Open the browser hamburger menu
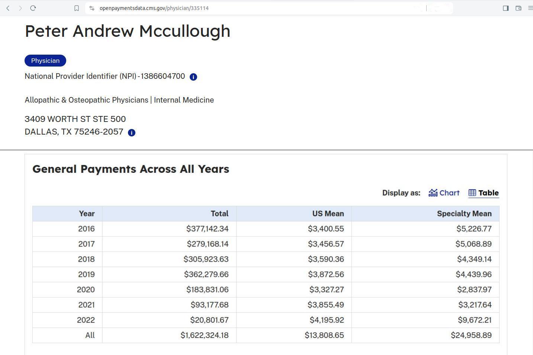Image resolution: width=533 pixels, height=355 pixels. [x=530, y=8]
